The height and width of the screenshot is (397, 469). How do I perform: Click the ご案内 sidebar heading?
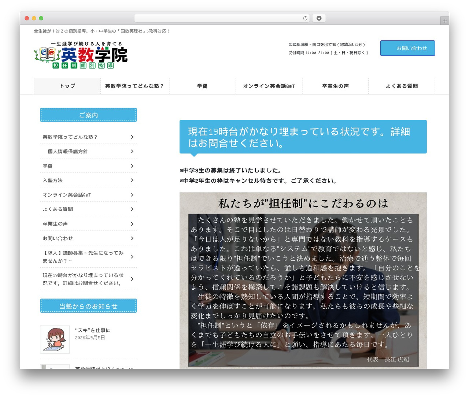coord(88,115)
